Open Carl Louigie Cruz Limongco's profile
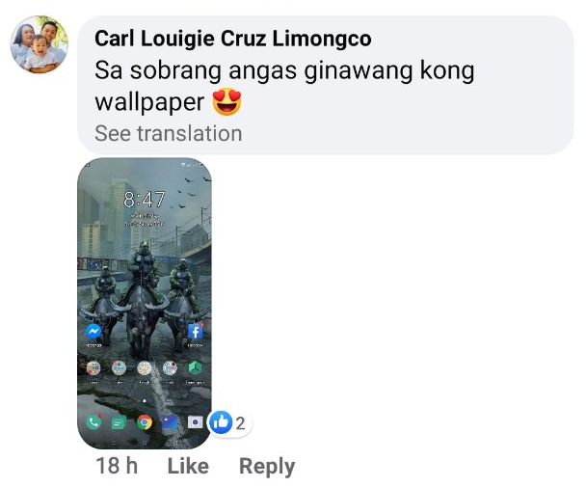The image size is (586, 488). pyautogui.click(x=233, y=39)
